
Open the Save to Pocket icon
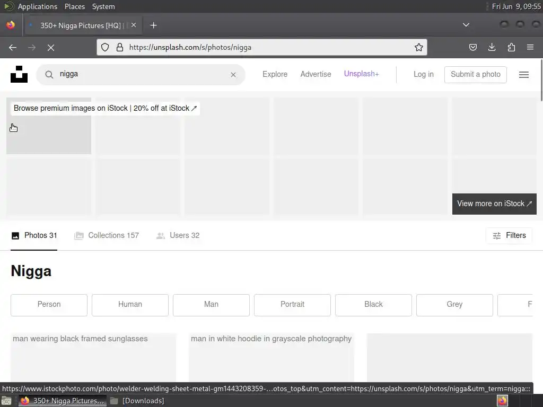point(472,47)
